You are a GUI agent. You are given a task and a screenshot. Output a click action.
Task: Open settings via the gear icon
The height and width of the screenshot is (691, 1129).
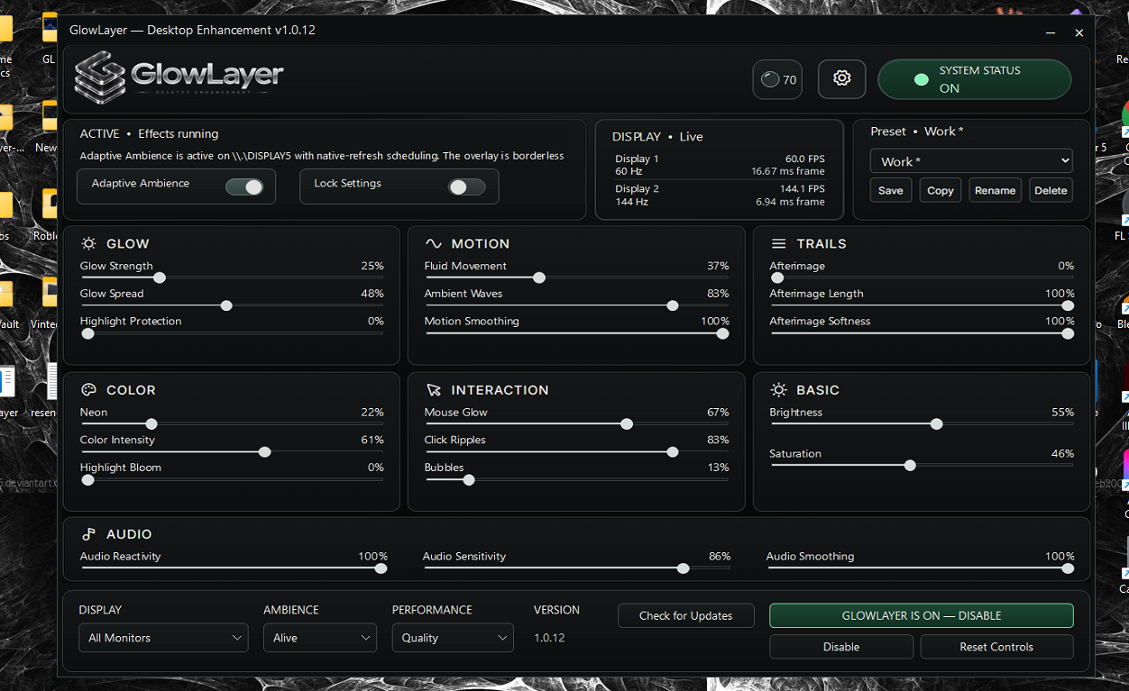pyautogui.click(x=841, y=79)
